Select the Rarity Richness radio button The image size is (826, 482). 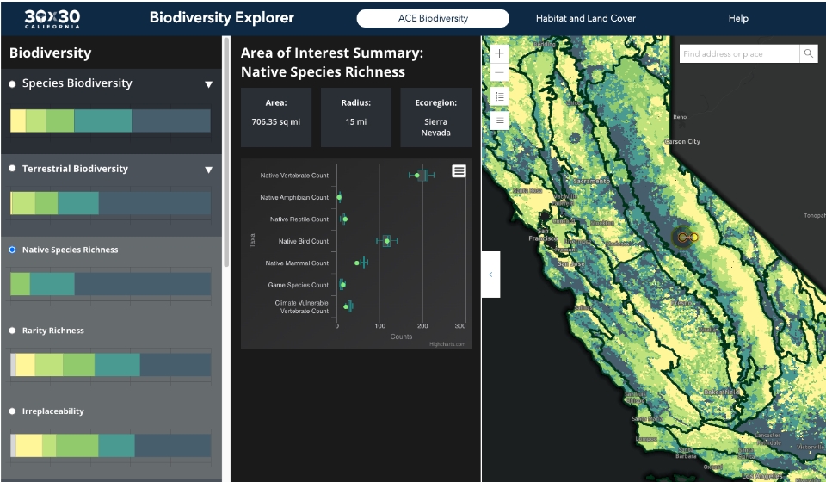[12, 331]
